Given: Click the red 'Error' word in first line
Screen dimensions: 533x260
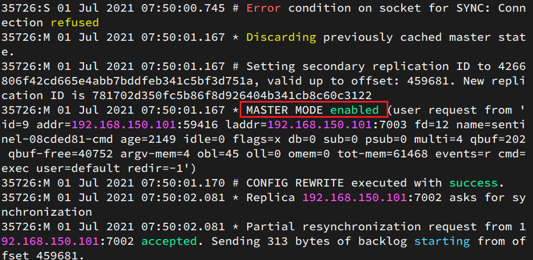Looking at the screenshot, I should (264, 8).
